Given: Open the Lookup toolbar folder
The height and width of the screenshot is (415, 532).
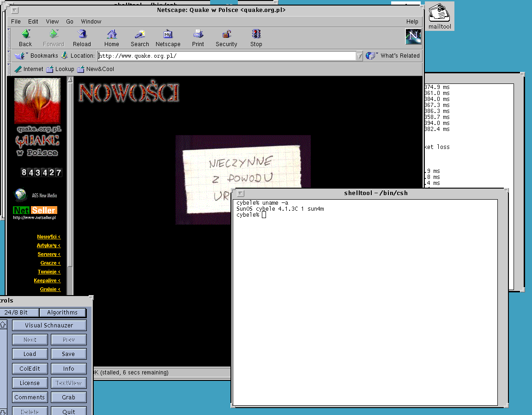Looking at the screenshot, I should [60, 69].
